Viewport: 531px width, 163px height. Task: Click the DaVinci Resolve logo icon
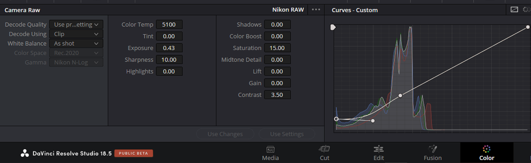coord(25,153)
